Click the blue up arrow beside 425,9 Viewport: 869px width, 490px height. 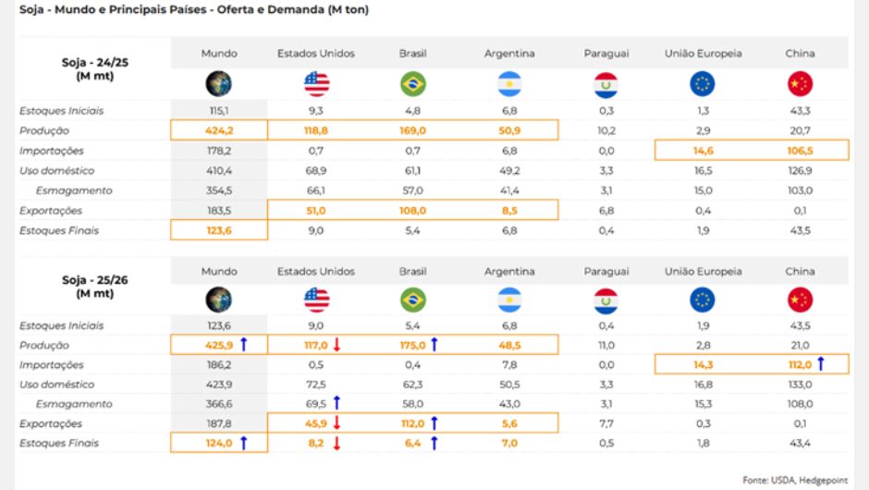tap(243, 345)
